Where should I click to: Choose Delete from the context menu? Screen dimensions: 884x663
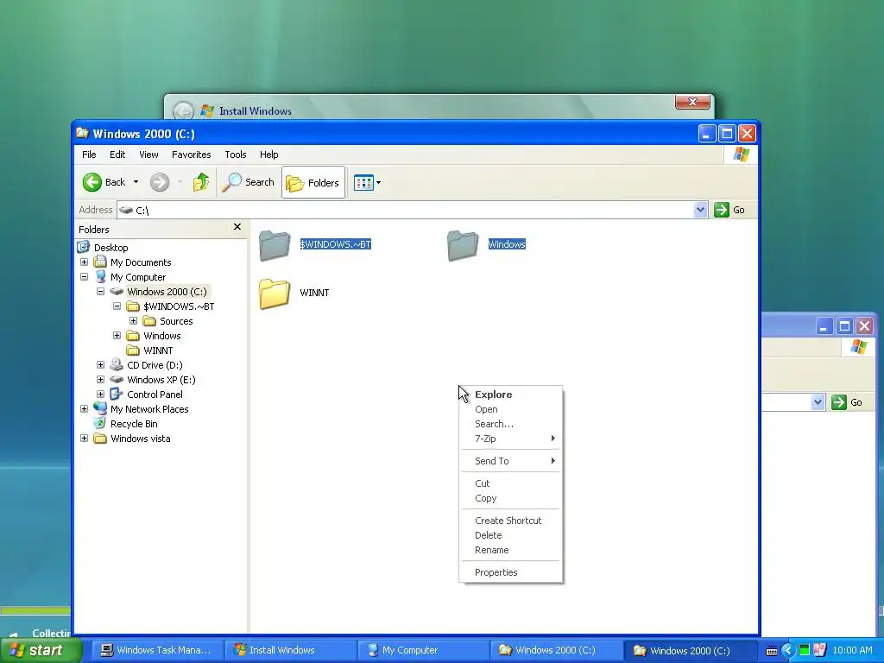pos(511,535)
